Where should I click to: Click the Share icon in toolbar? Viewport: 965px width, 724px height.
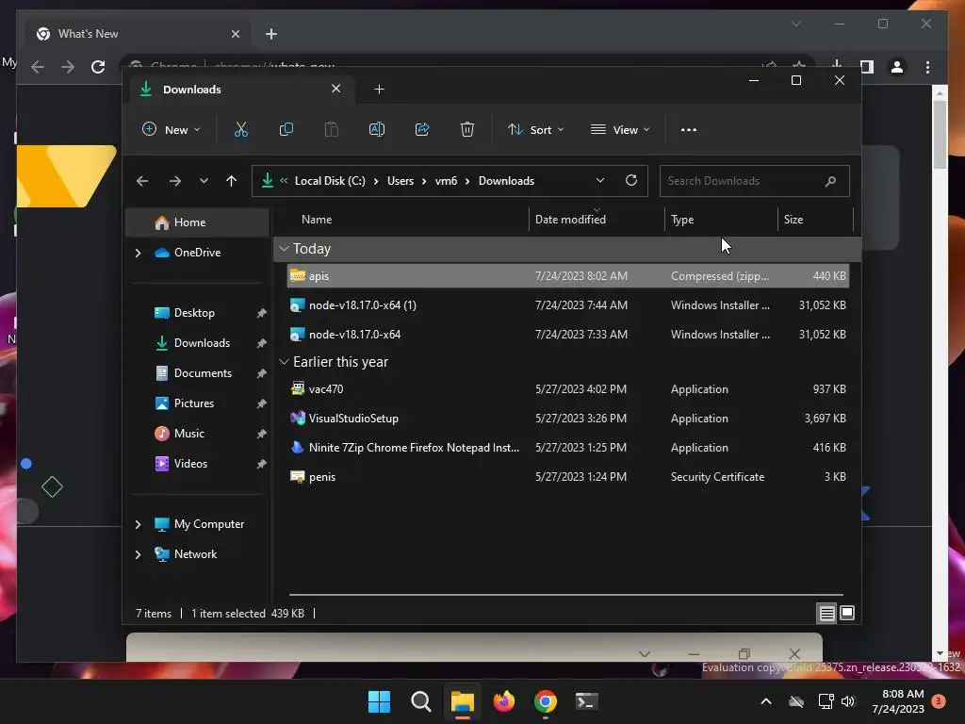pos(422,130)
